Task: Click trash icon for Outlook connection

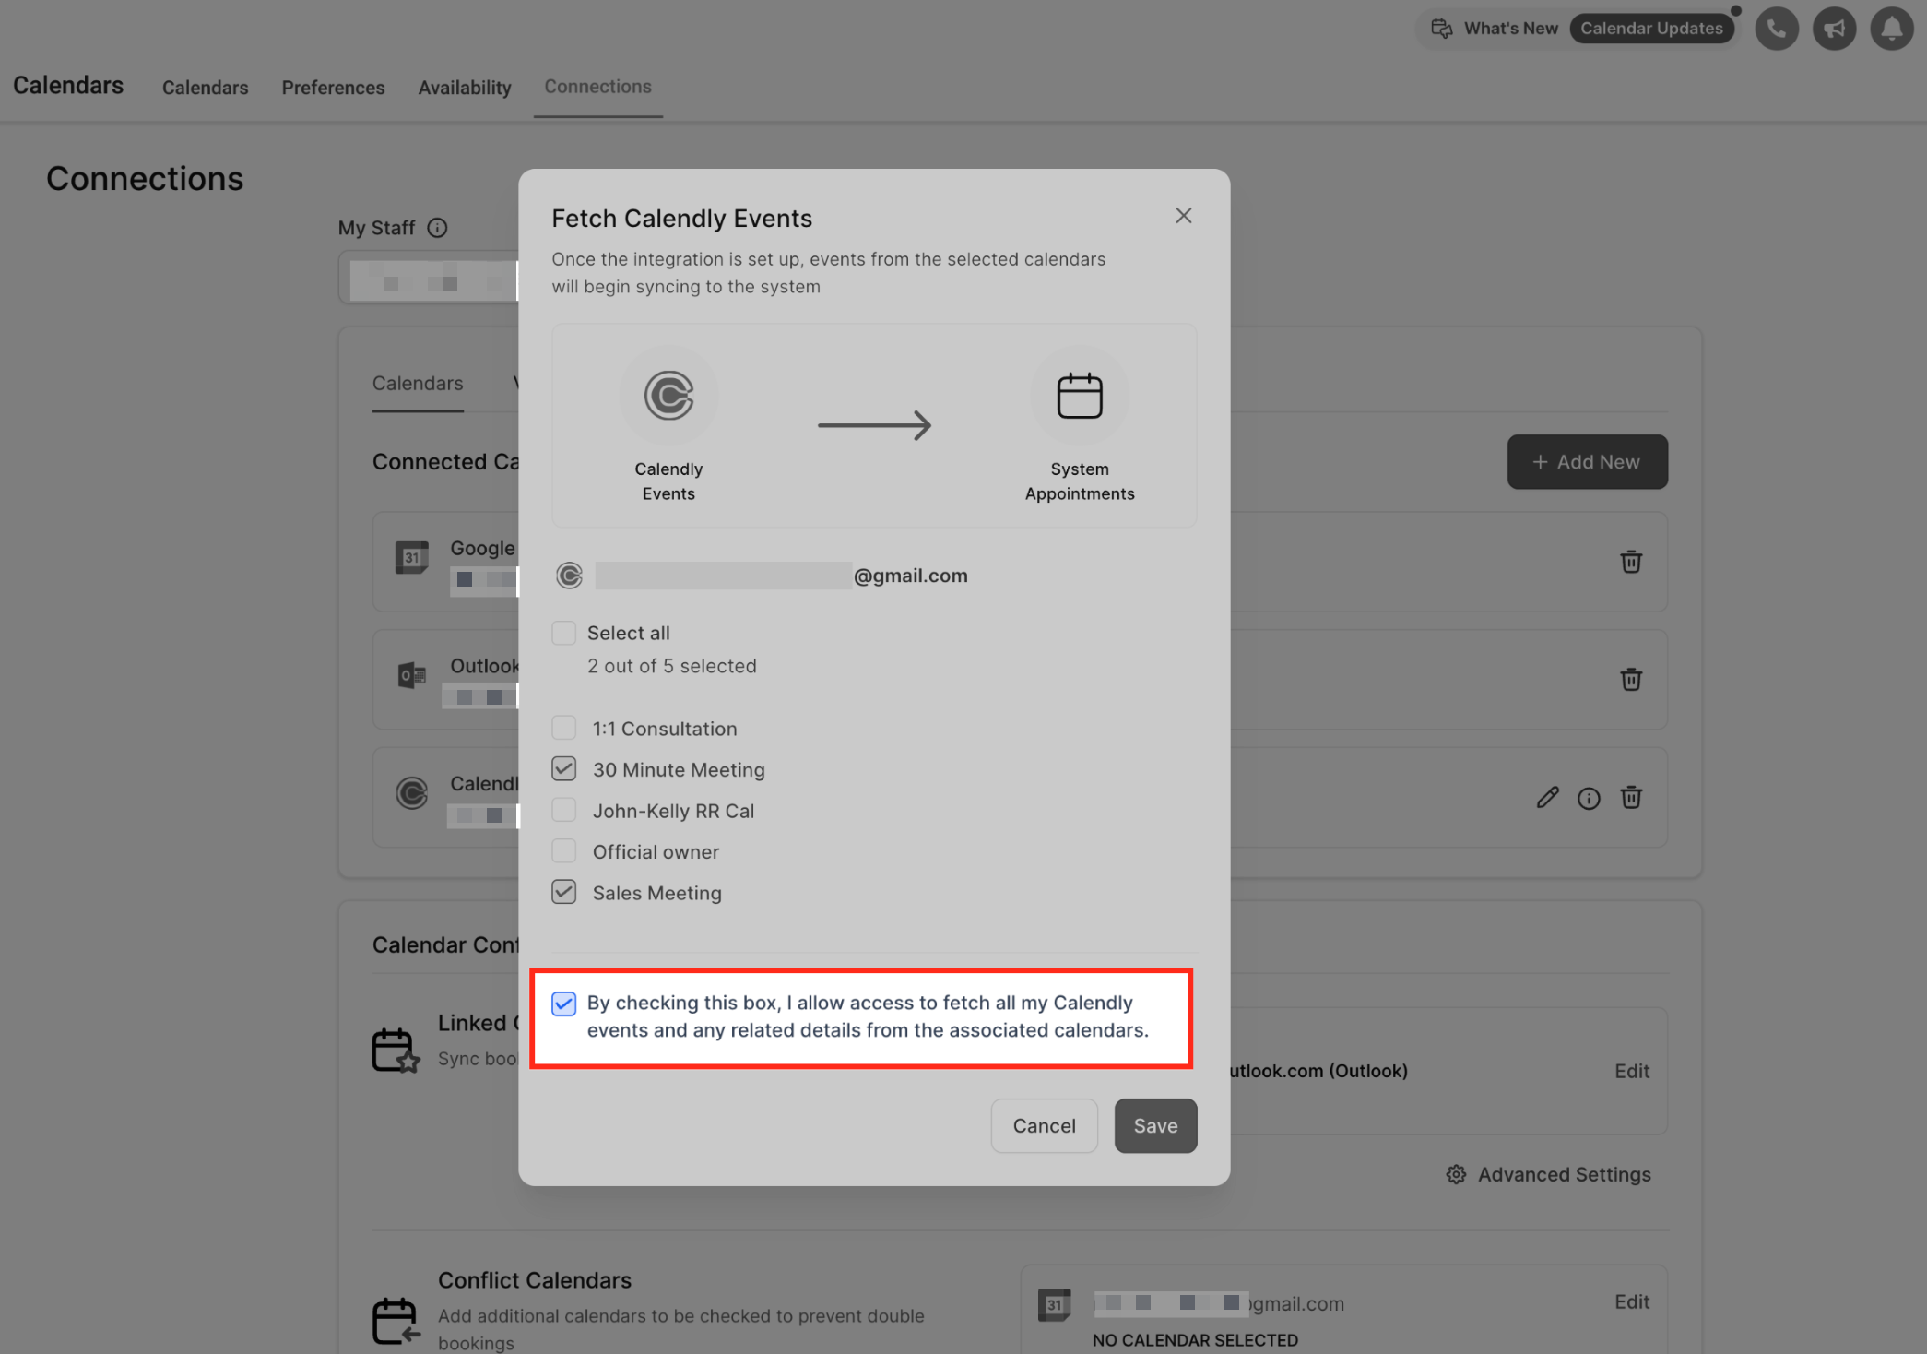Action: (x=1630, y=680)
